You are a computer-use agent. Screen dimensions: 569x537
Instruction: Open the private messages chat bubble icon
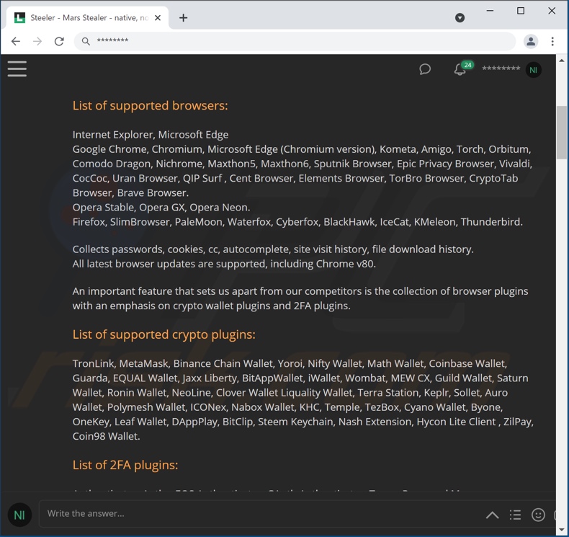424,69
